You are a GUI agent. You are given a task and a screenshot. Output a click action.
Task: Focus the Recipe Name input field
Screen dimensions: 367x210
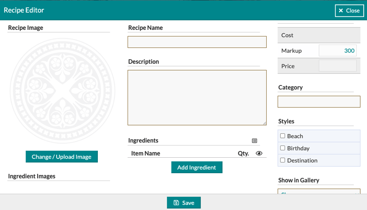click(x=197, y=42)
